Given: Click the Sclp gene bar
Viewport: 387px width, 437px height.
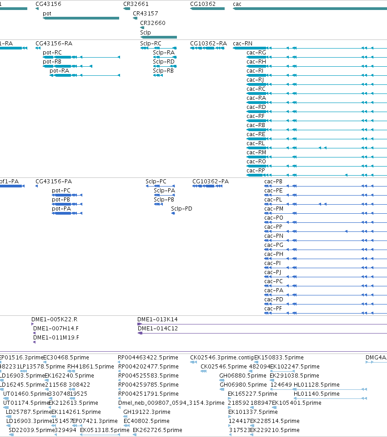Looking at the screenshot, I should click(158, 37).
